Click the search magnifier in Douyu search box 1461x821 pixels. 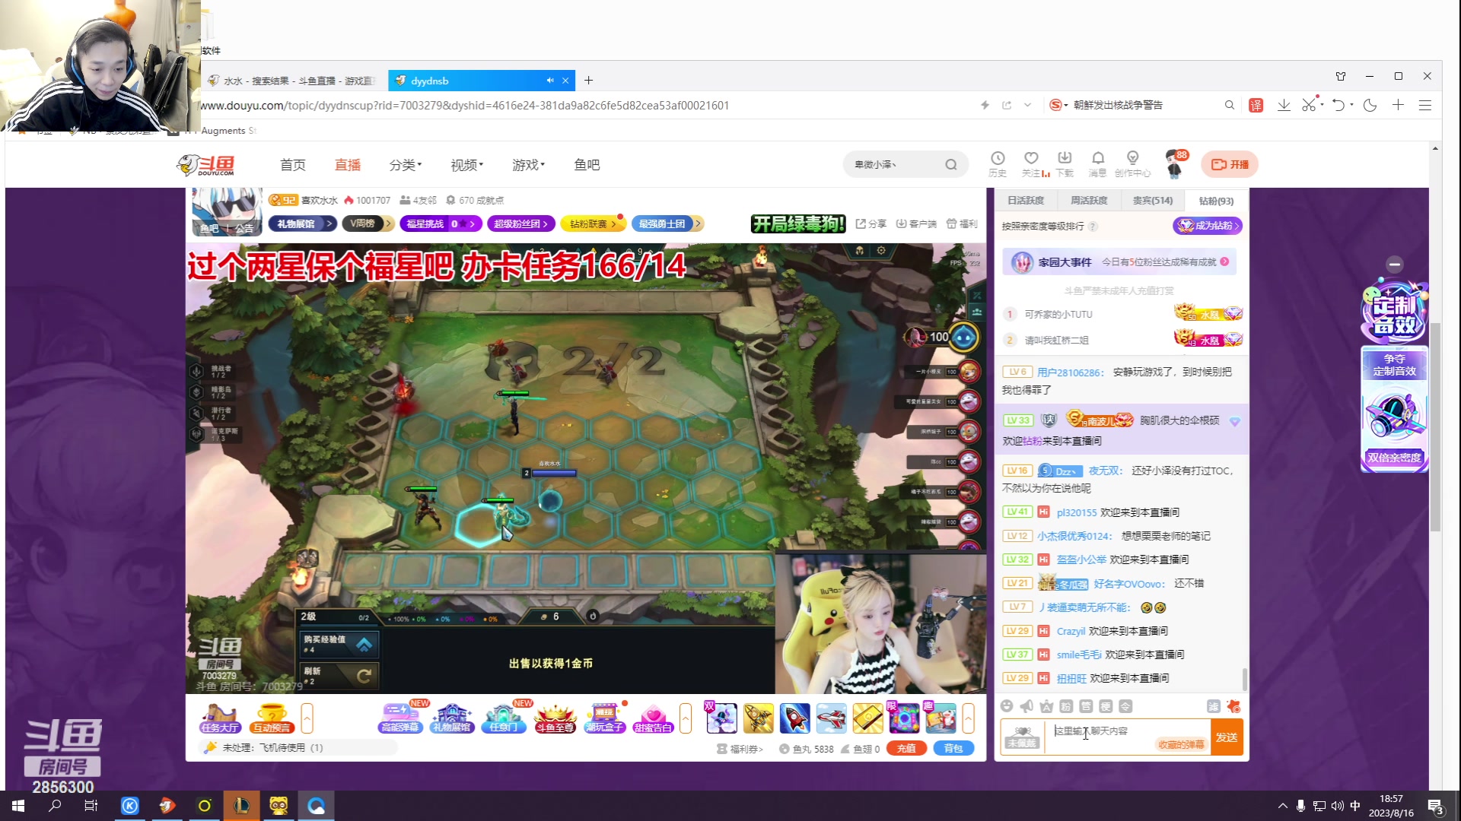coord(951,164)
